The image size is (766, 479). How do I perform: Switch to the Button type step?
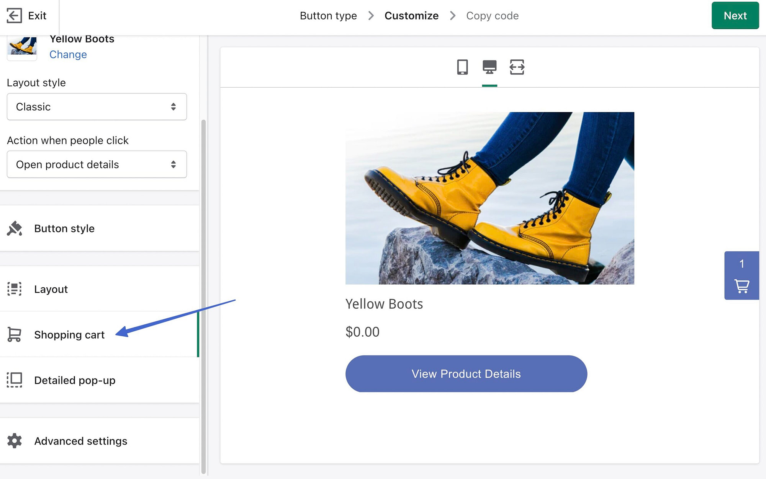coord(328,15)
